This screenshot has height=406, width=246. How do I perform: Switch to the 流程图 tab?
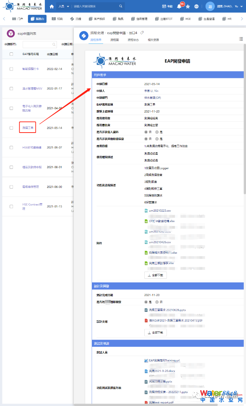[x=114, y=40]
